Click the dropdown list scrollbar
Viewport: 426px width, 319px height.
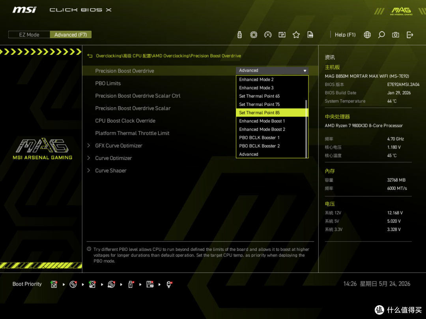306,129
